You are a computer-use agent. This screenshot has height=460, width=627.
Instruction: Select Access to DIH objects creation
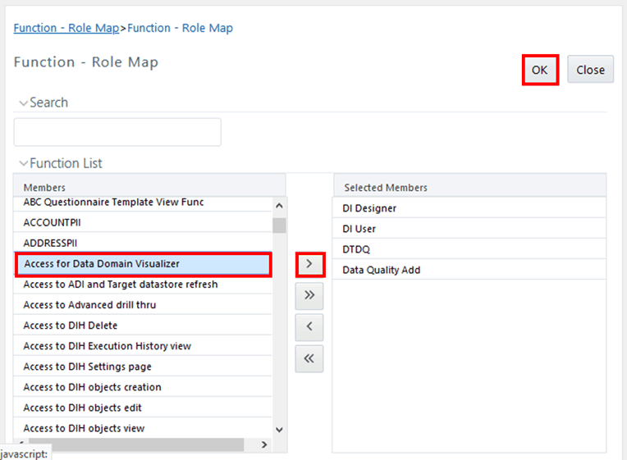click(x=143, y=387)
